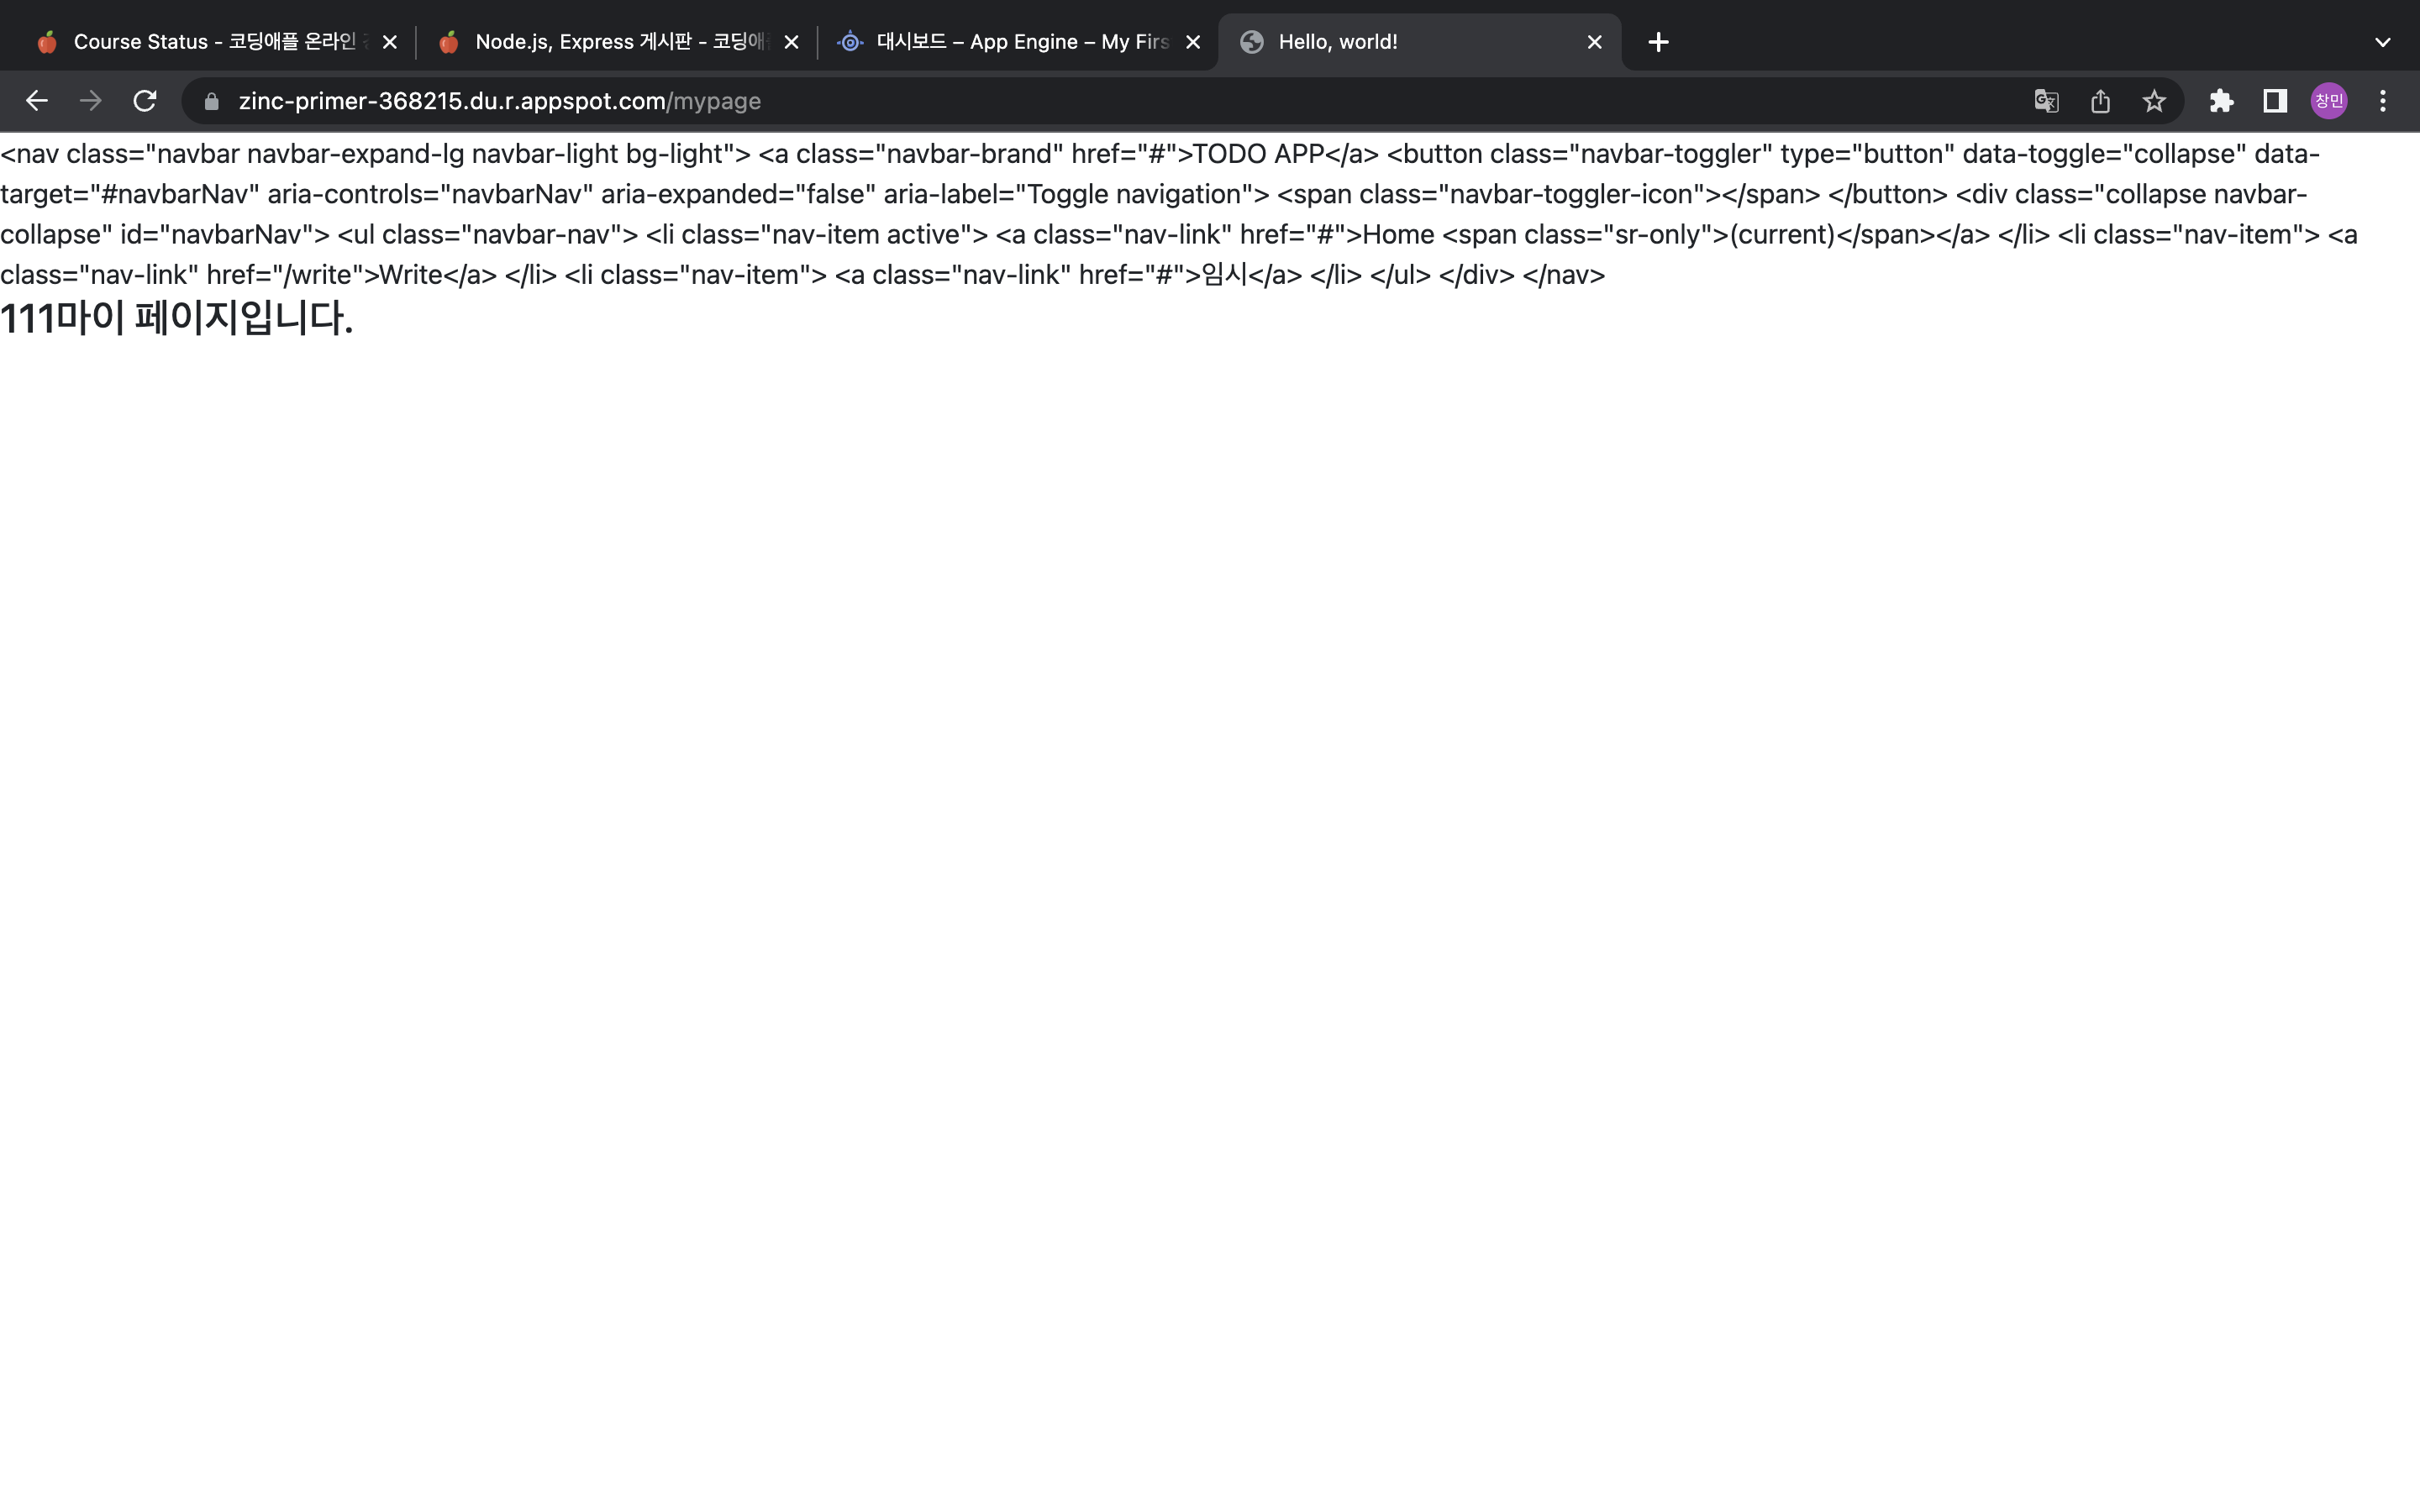Click the raw nav HTML text
The width and height of the screenshot is (2420, 1512).
[1180, 214]
